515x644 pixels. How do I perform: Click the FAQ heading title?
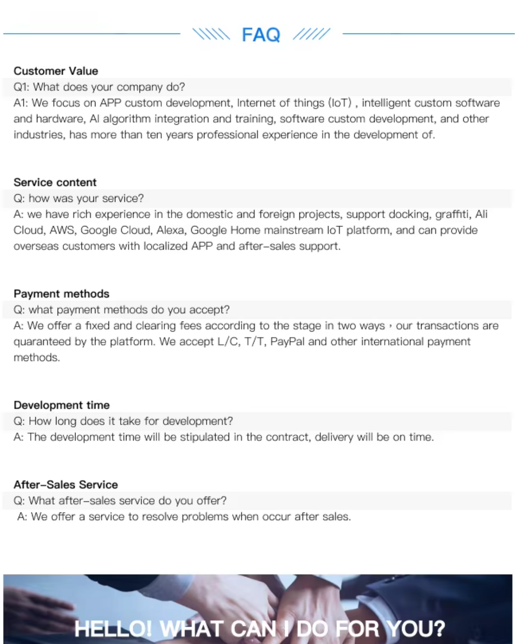pyautogui.click(x=261, y=35)
